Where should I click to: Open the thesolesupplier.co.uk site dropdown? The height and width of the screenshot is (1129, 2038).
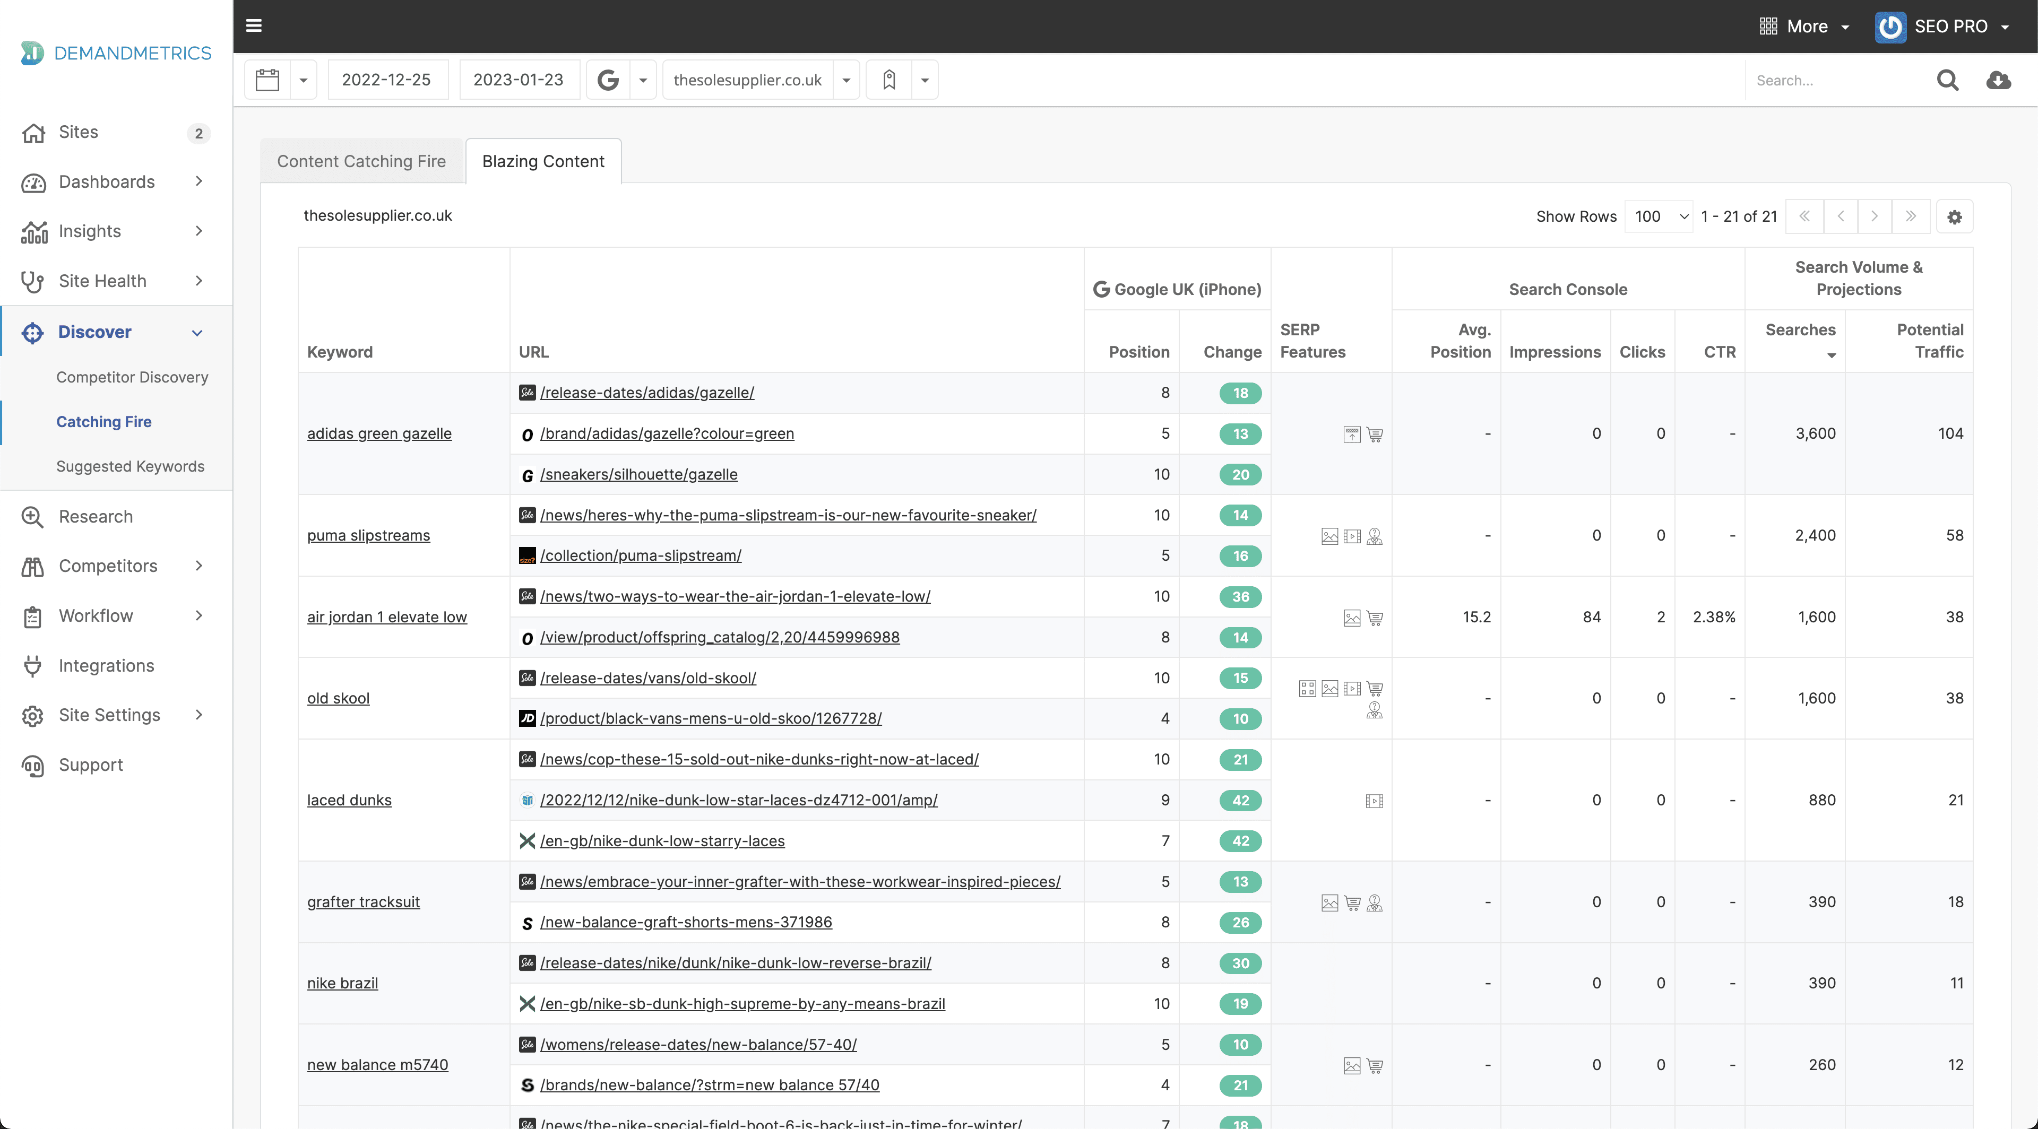coord(846,80)
